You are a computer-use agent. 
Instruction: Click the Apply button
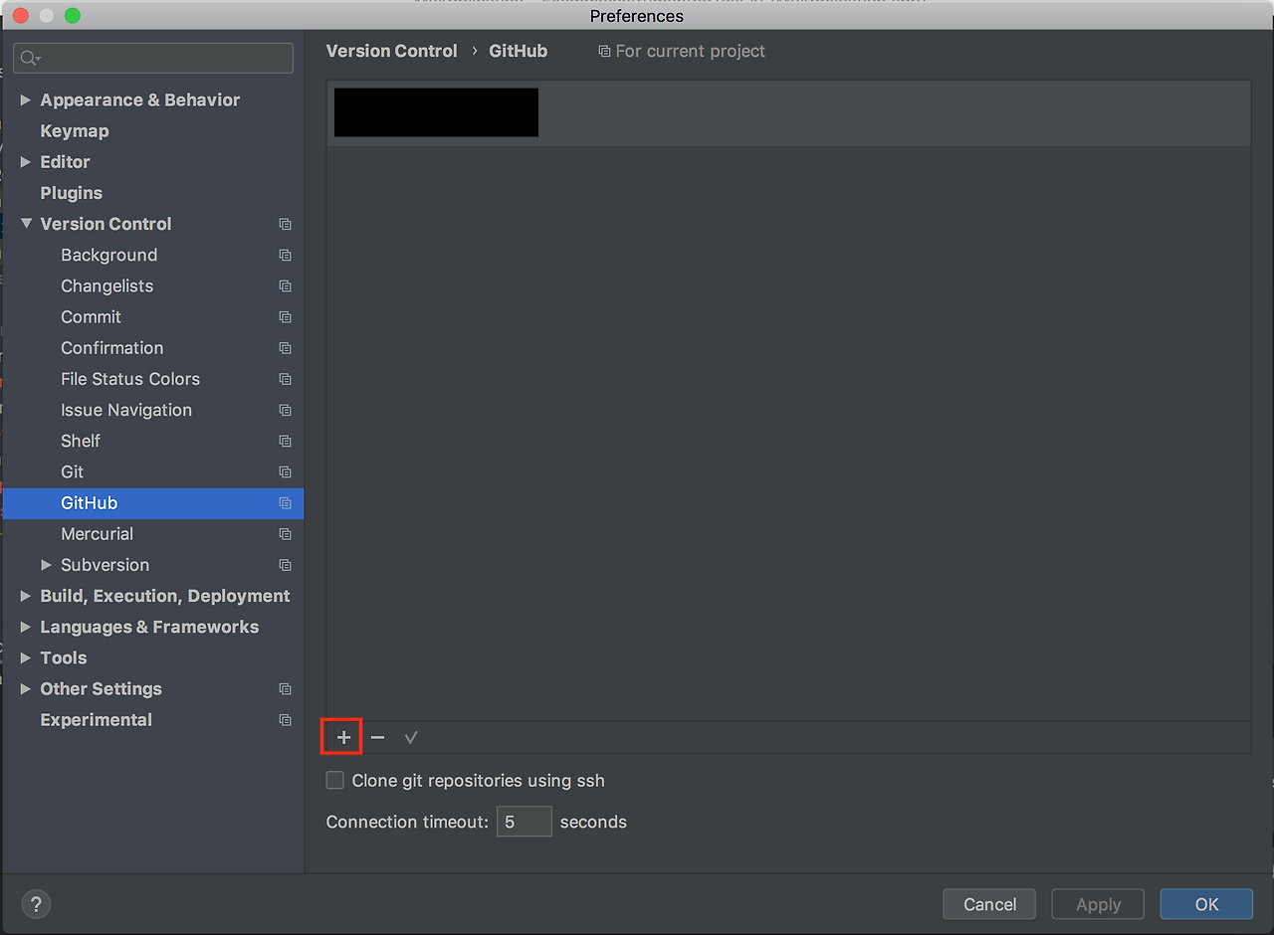[1098, 904]
